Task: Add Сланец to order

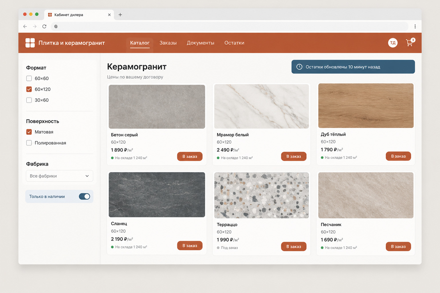Action: tap(190, 246)
